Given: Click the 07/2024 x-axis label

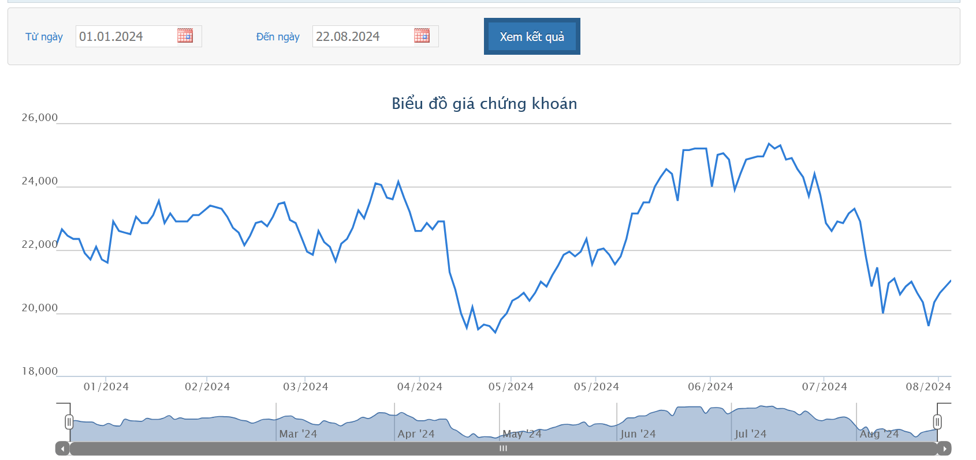Looking at the screenshot, I should 825,387.
